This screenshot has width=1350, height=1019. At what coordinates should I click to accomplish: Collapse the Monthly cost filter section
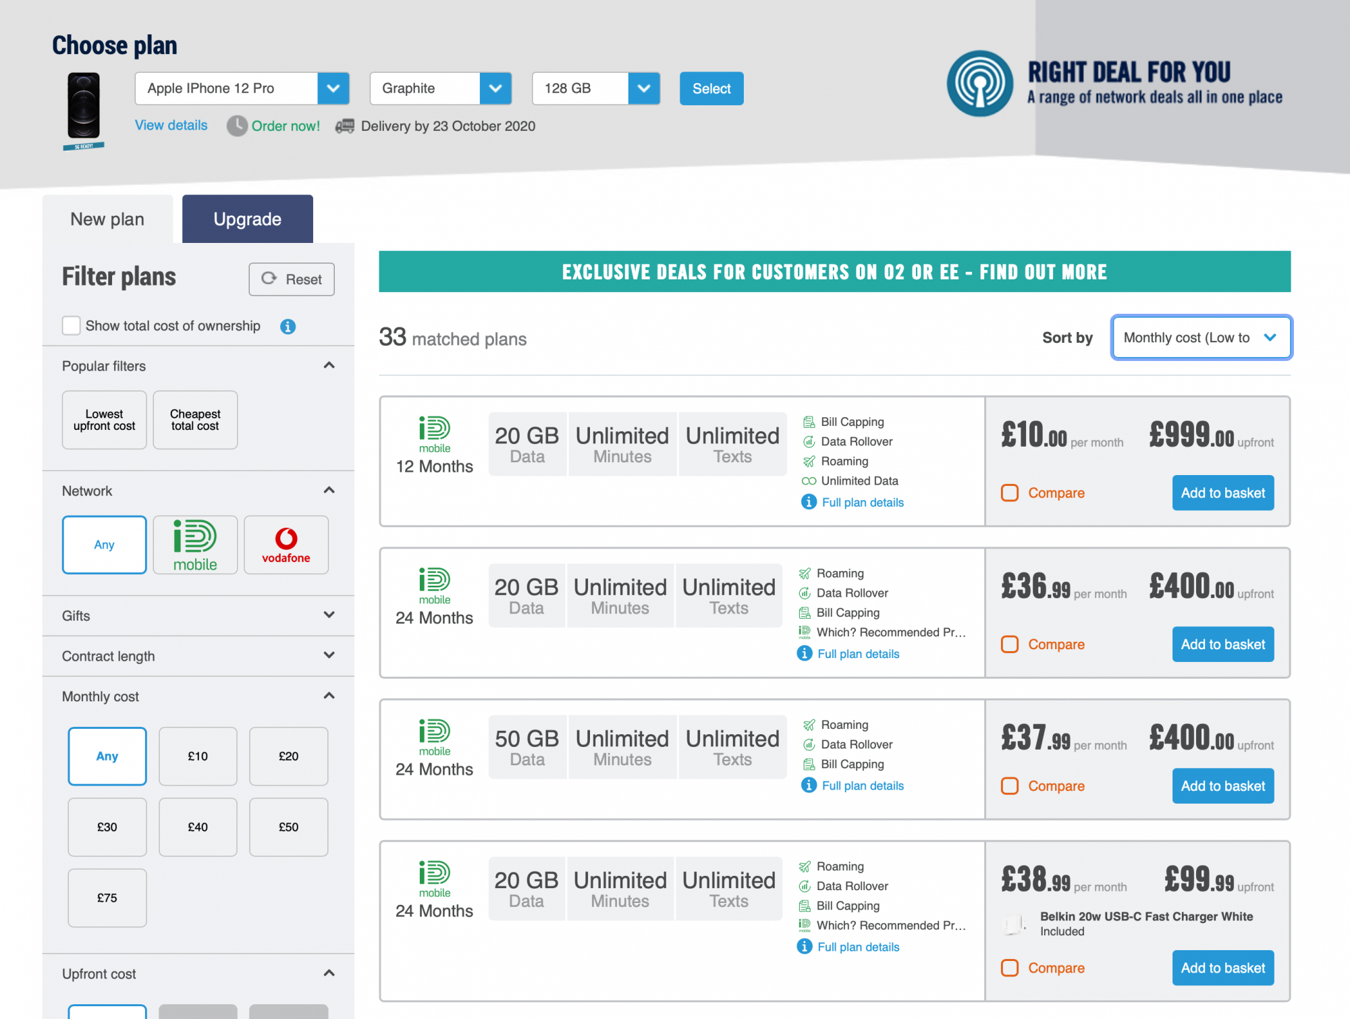coord(329,696)
